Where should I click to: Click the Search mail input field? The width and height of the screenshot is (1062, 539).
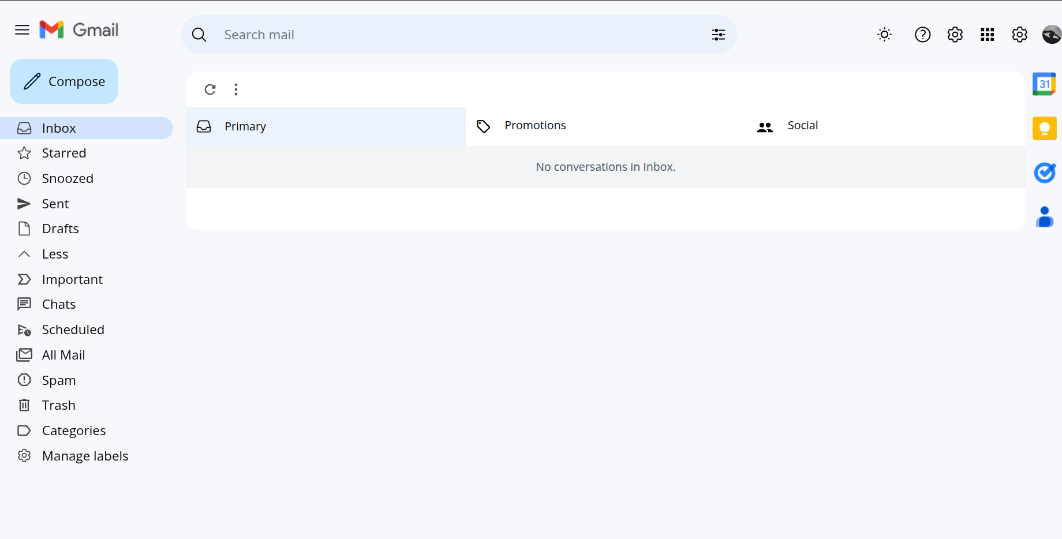404,35
